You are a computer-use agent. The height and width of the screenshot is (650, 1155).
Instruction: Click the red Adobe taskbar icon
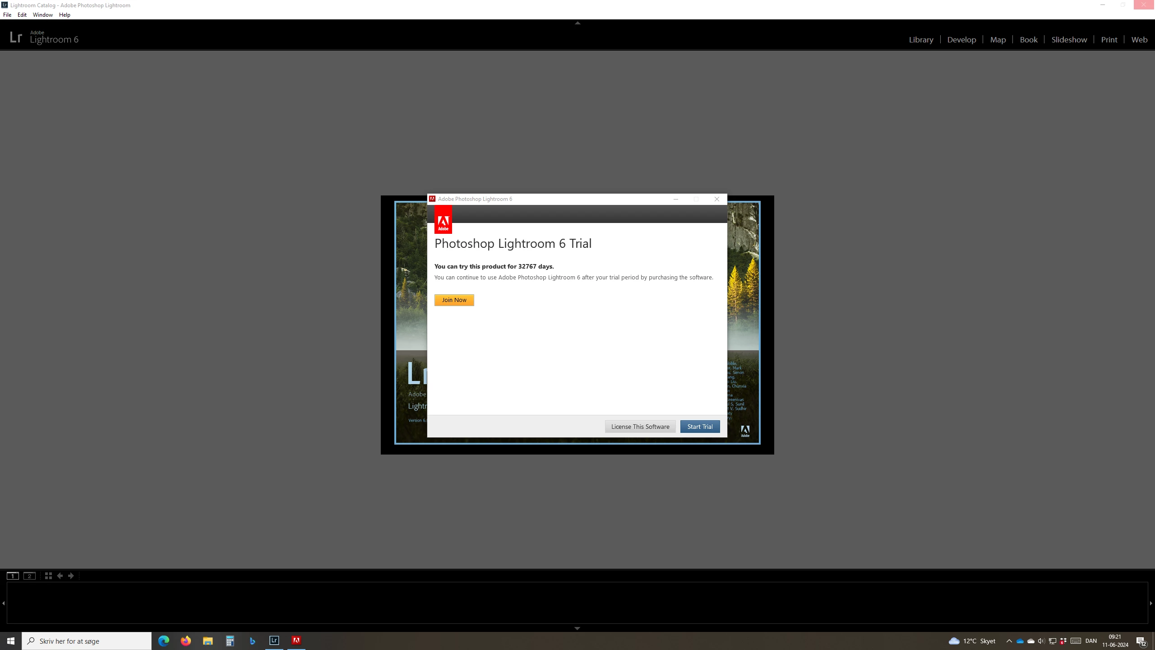click(x=296, y=641)
